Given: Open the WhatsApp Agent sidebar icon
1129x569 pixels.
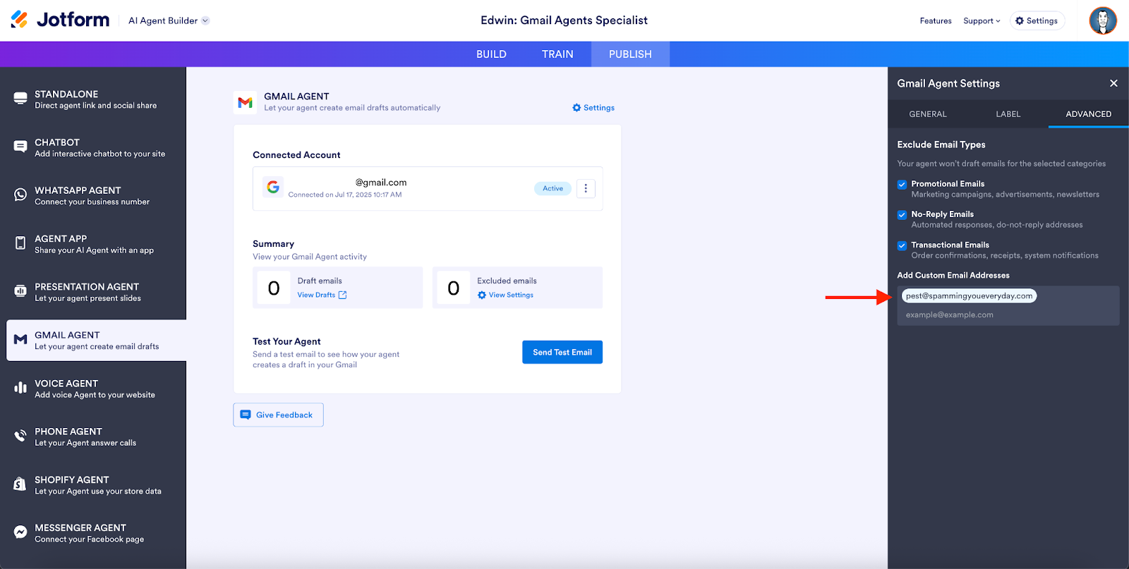Looking at the screenshot, I should 20,195.
